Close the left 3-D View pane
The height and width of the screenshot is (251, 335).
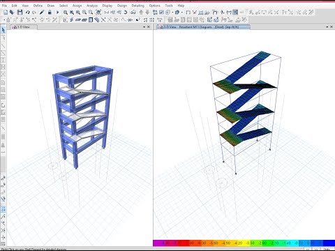149,27
